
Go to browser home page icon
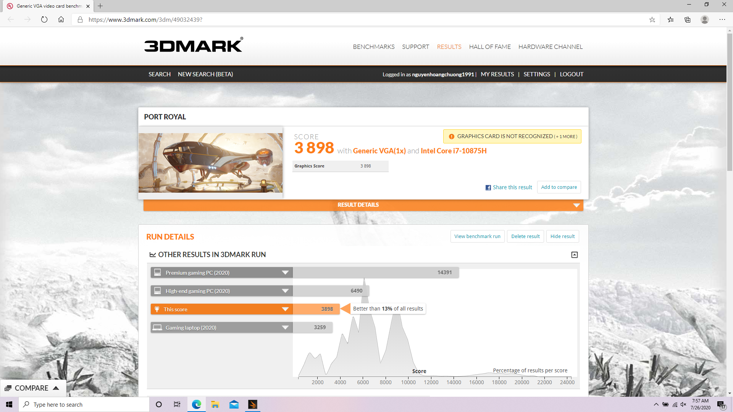coord(61,19)
